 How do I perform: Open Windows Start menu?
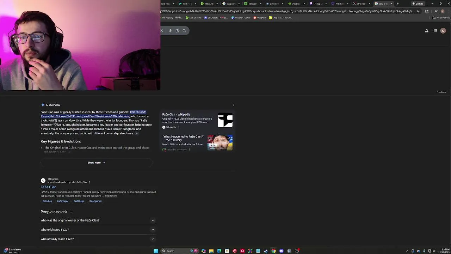pyautogui.click(x=156, y=251)
